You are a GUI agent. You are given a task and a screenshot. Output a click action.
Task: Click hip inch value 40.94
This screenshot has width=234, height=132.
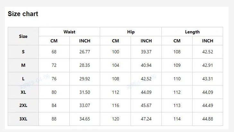(146, 65)
